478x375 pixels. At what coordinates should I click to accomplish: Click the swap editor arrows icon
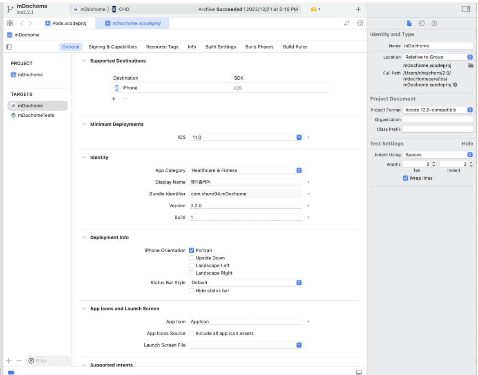(346, 23)
